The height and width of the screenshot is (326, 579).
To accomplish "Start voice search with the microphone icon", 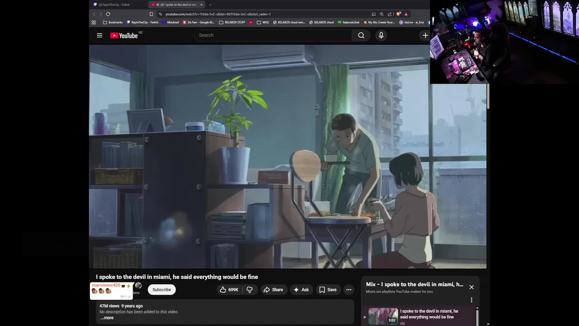I will (x=381, y=35).
